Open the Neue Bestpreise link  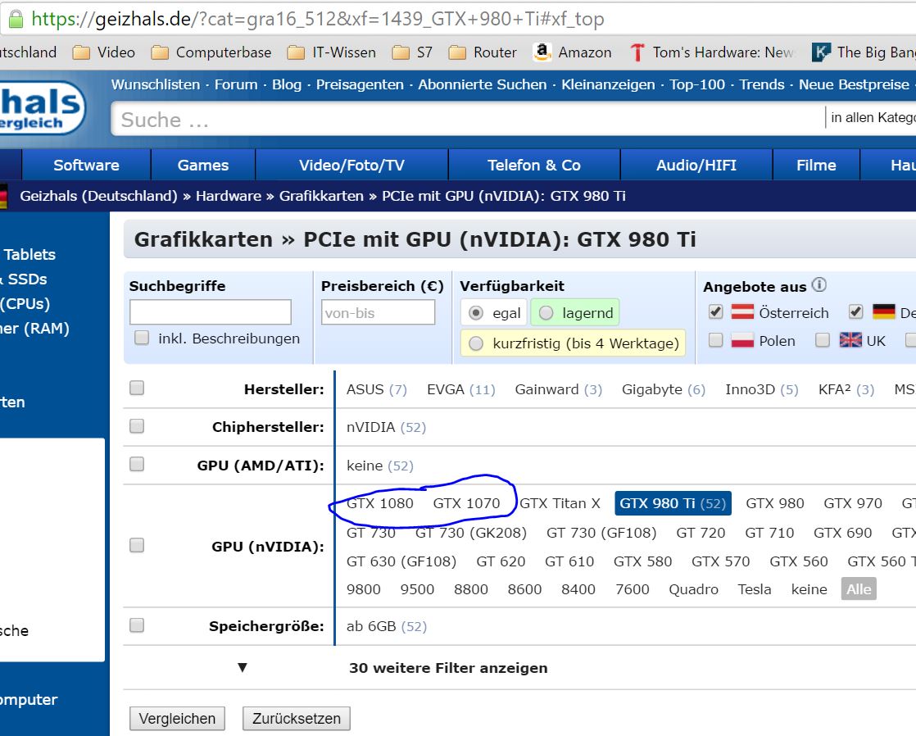pyautogui.click(x=854, y=84)
